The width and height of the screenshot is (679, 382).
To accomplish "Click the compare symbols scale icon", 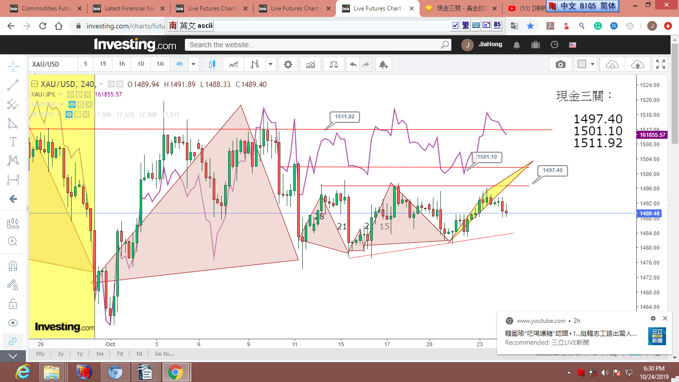I will click(x=334, y=64).
